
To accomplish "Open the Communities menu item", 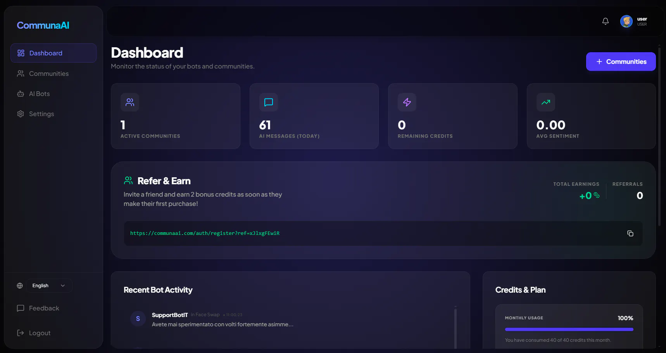I will tap(53, 74).
